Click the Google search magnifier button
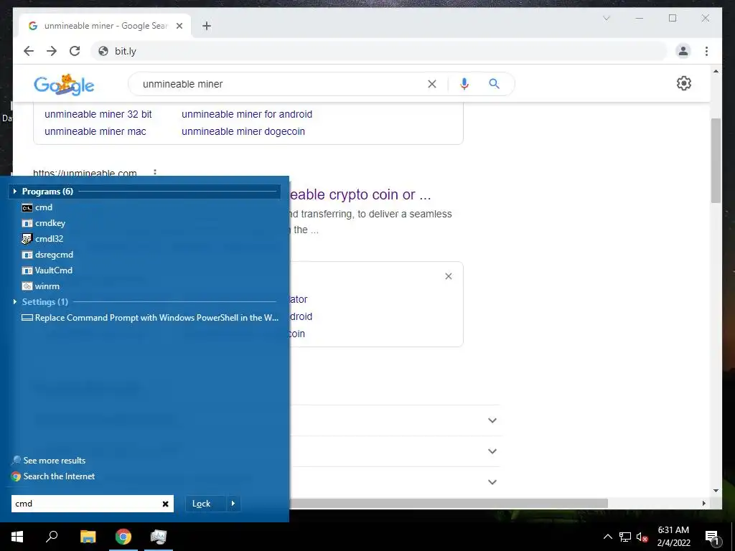735x551 pixels. 494,84
